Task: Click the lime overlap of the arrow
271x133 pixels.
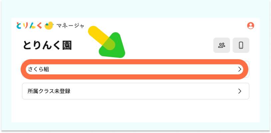Action: point(109,44)
